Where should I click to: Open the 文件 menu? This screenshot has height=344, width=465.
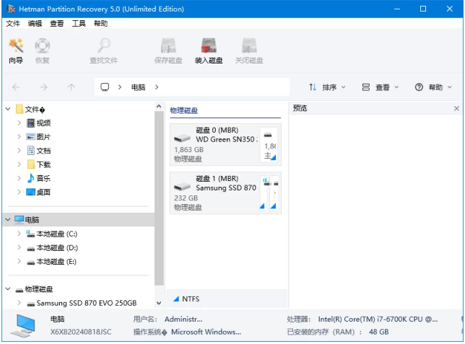13,24
